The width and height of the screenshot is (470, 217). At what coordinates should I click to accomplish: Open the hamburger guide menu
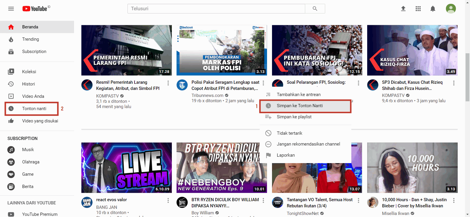coord(11,8)
